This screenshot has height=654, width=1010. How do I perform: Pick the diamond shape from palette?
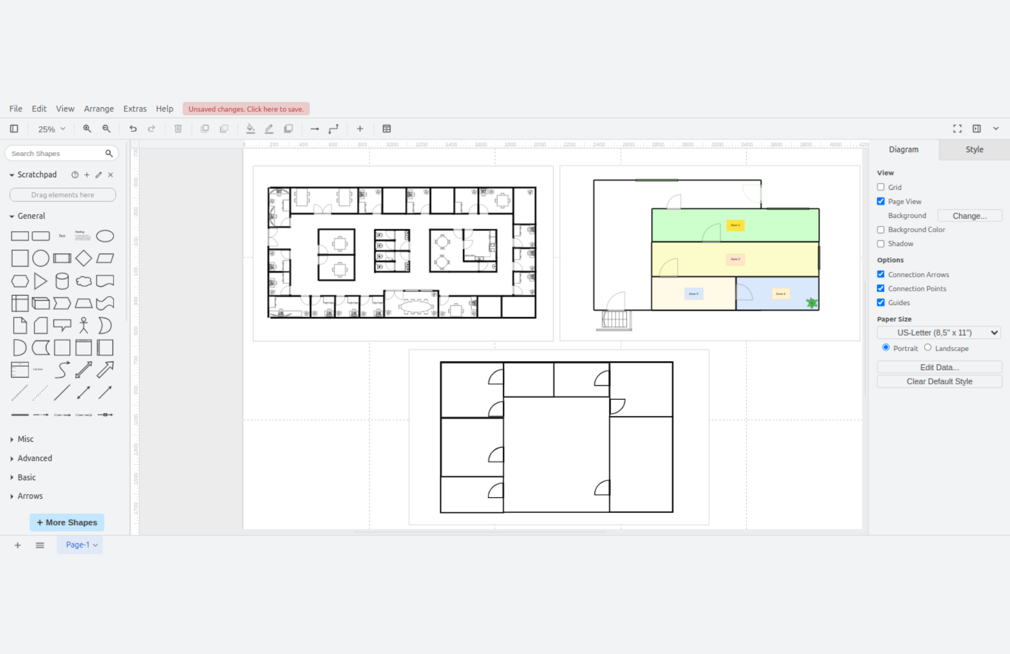pyautogui.click(x=84, y=259)
